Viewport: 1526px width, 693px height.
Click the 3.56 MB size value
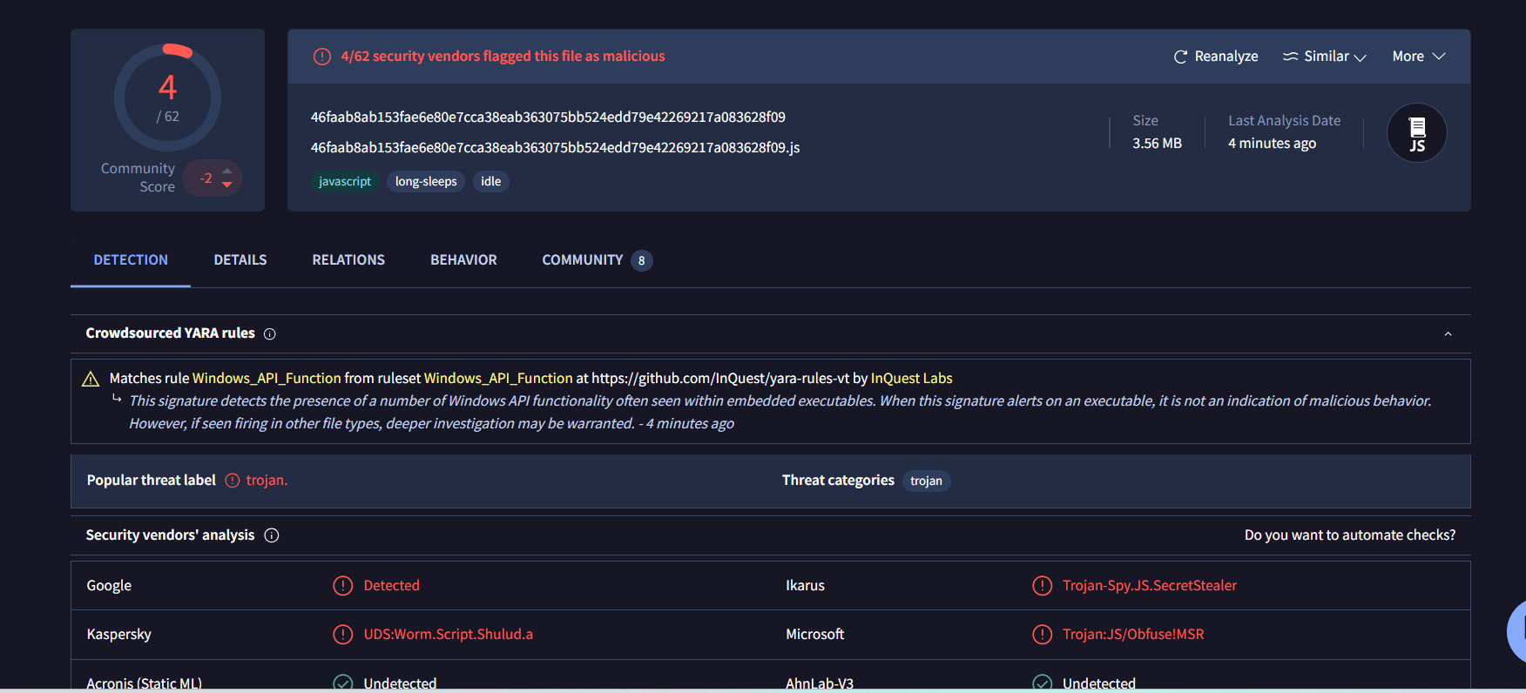pyautogui.click(x=1157, y=144)
